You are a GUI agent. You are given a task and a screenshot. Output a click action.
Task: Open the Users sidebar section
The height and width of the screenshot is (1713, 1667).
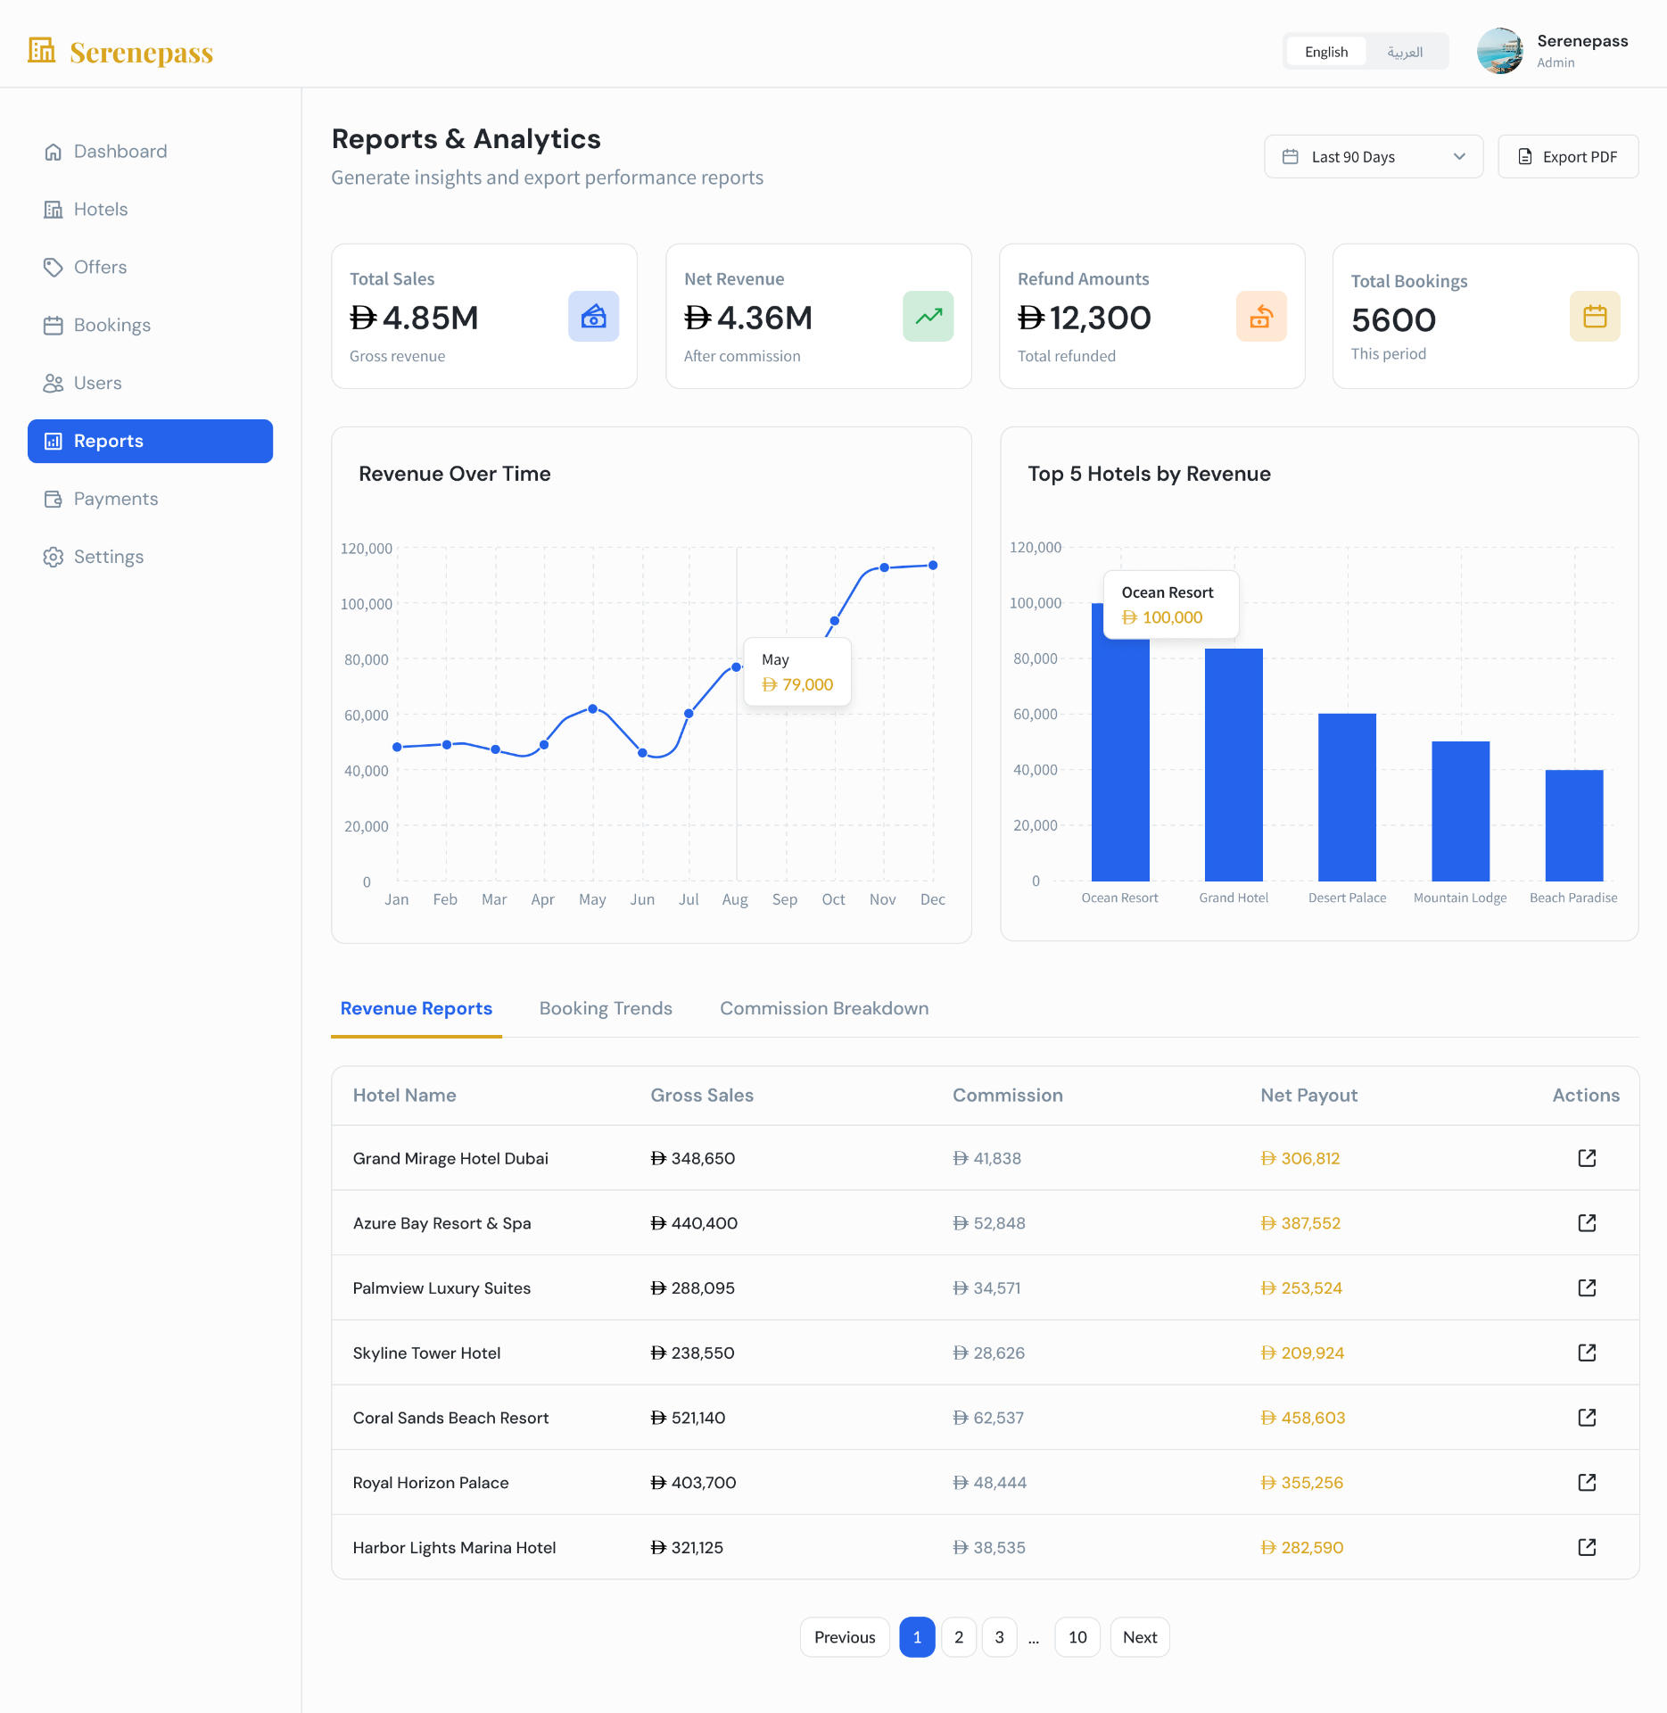150,384
